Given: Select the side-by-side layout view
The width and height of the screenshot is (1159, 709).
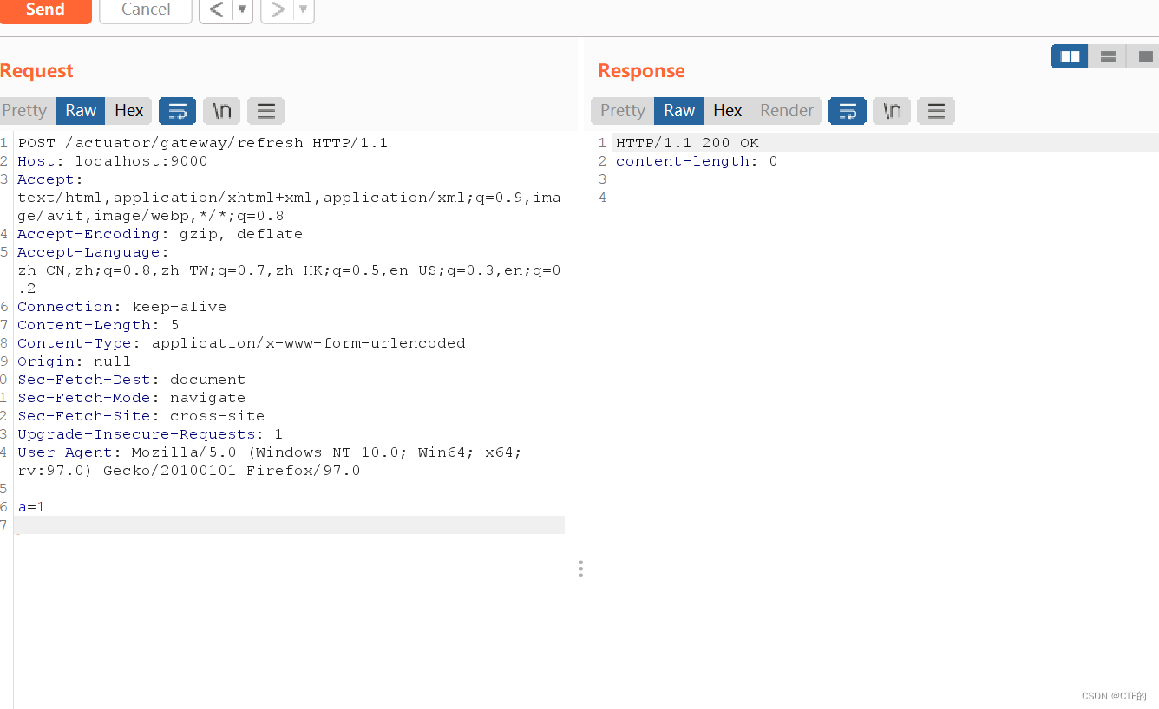Looking at the screenshot, I should click(1069, 55).
